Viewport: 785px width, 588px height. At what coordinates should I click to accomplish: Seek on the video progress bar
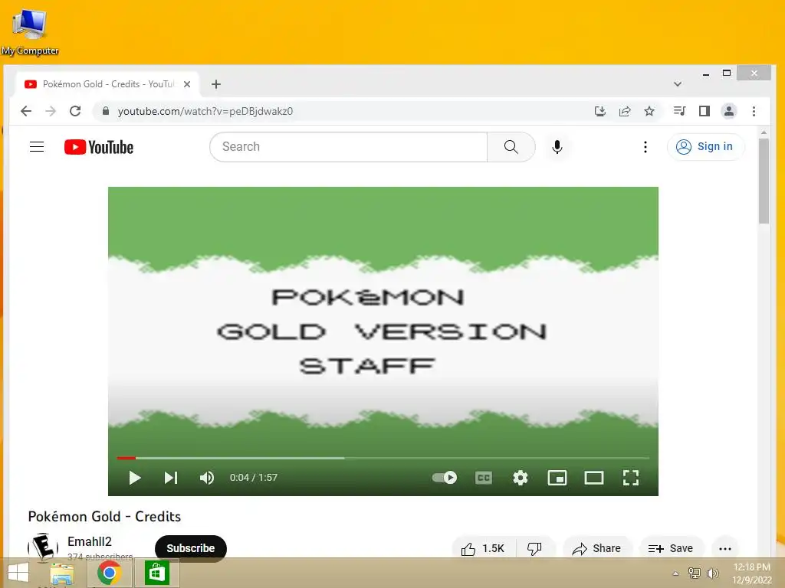[x=383, y=458]
